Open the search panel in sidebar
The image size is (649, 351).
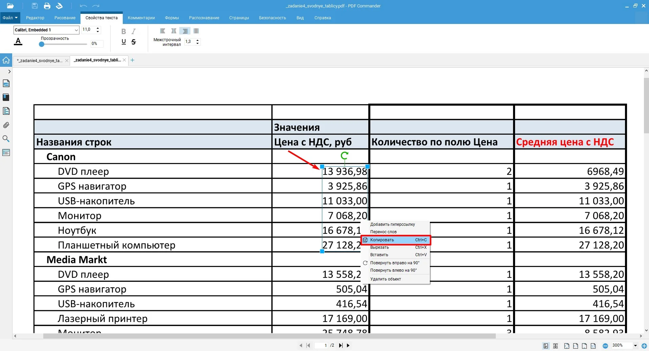coord(6,139)
